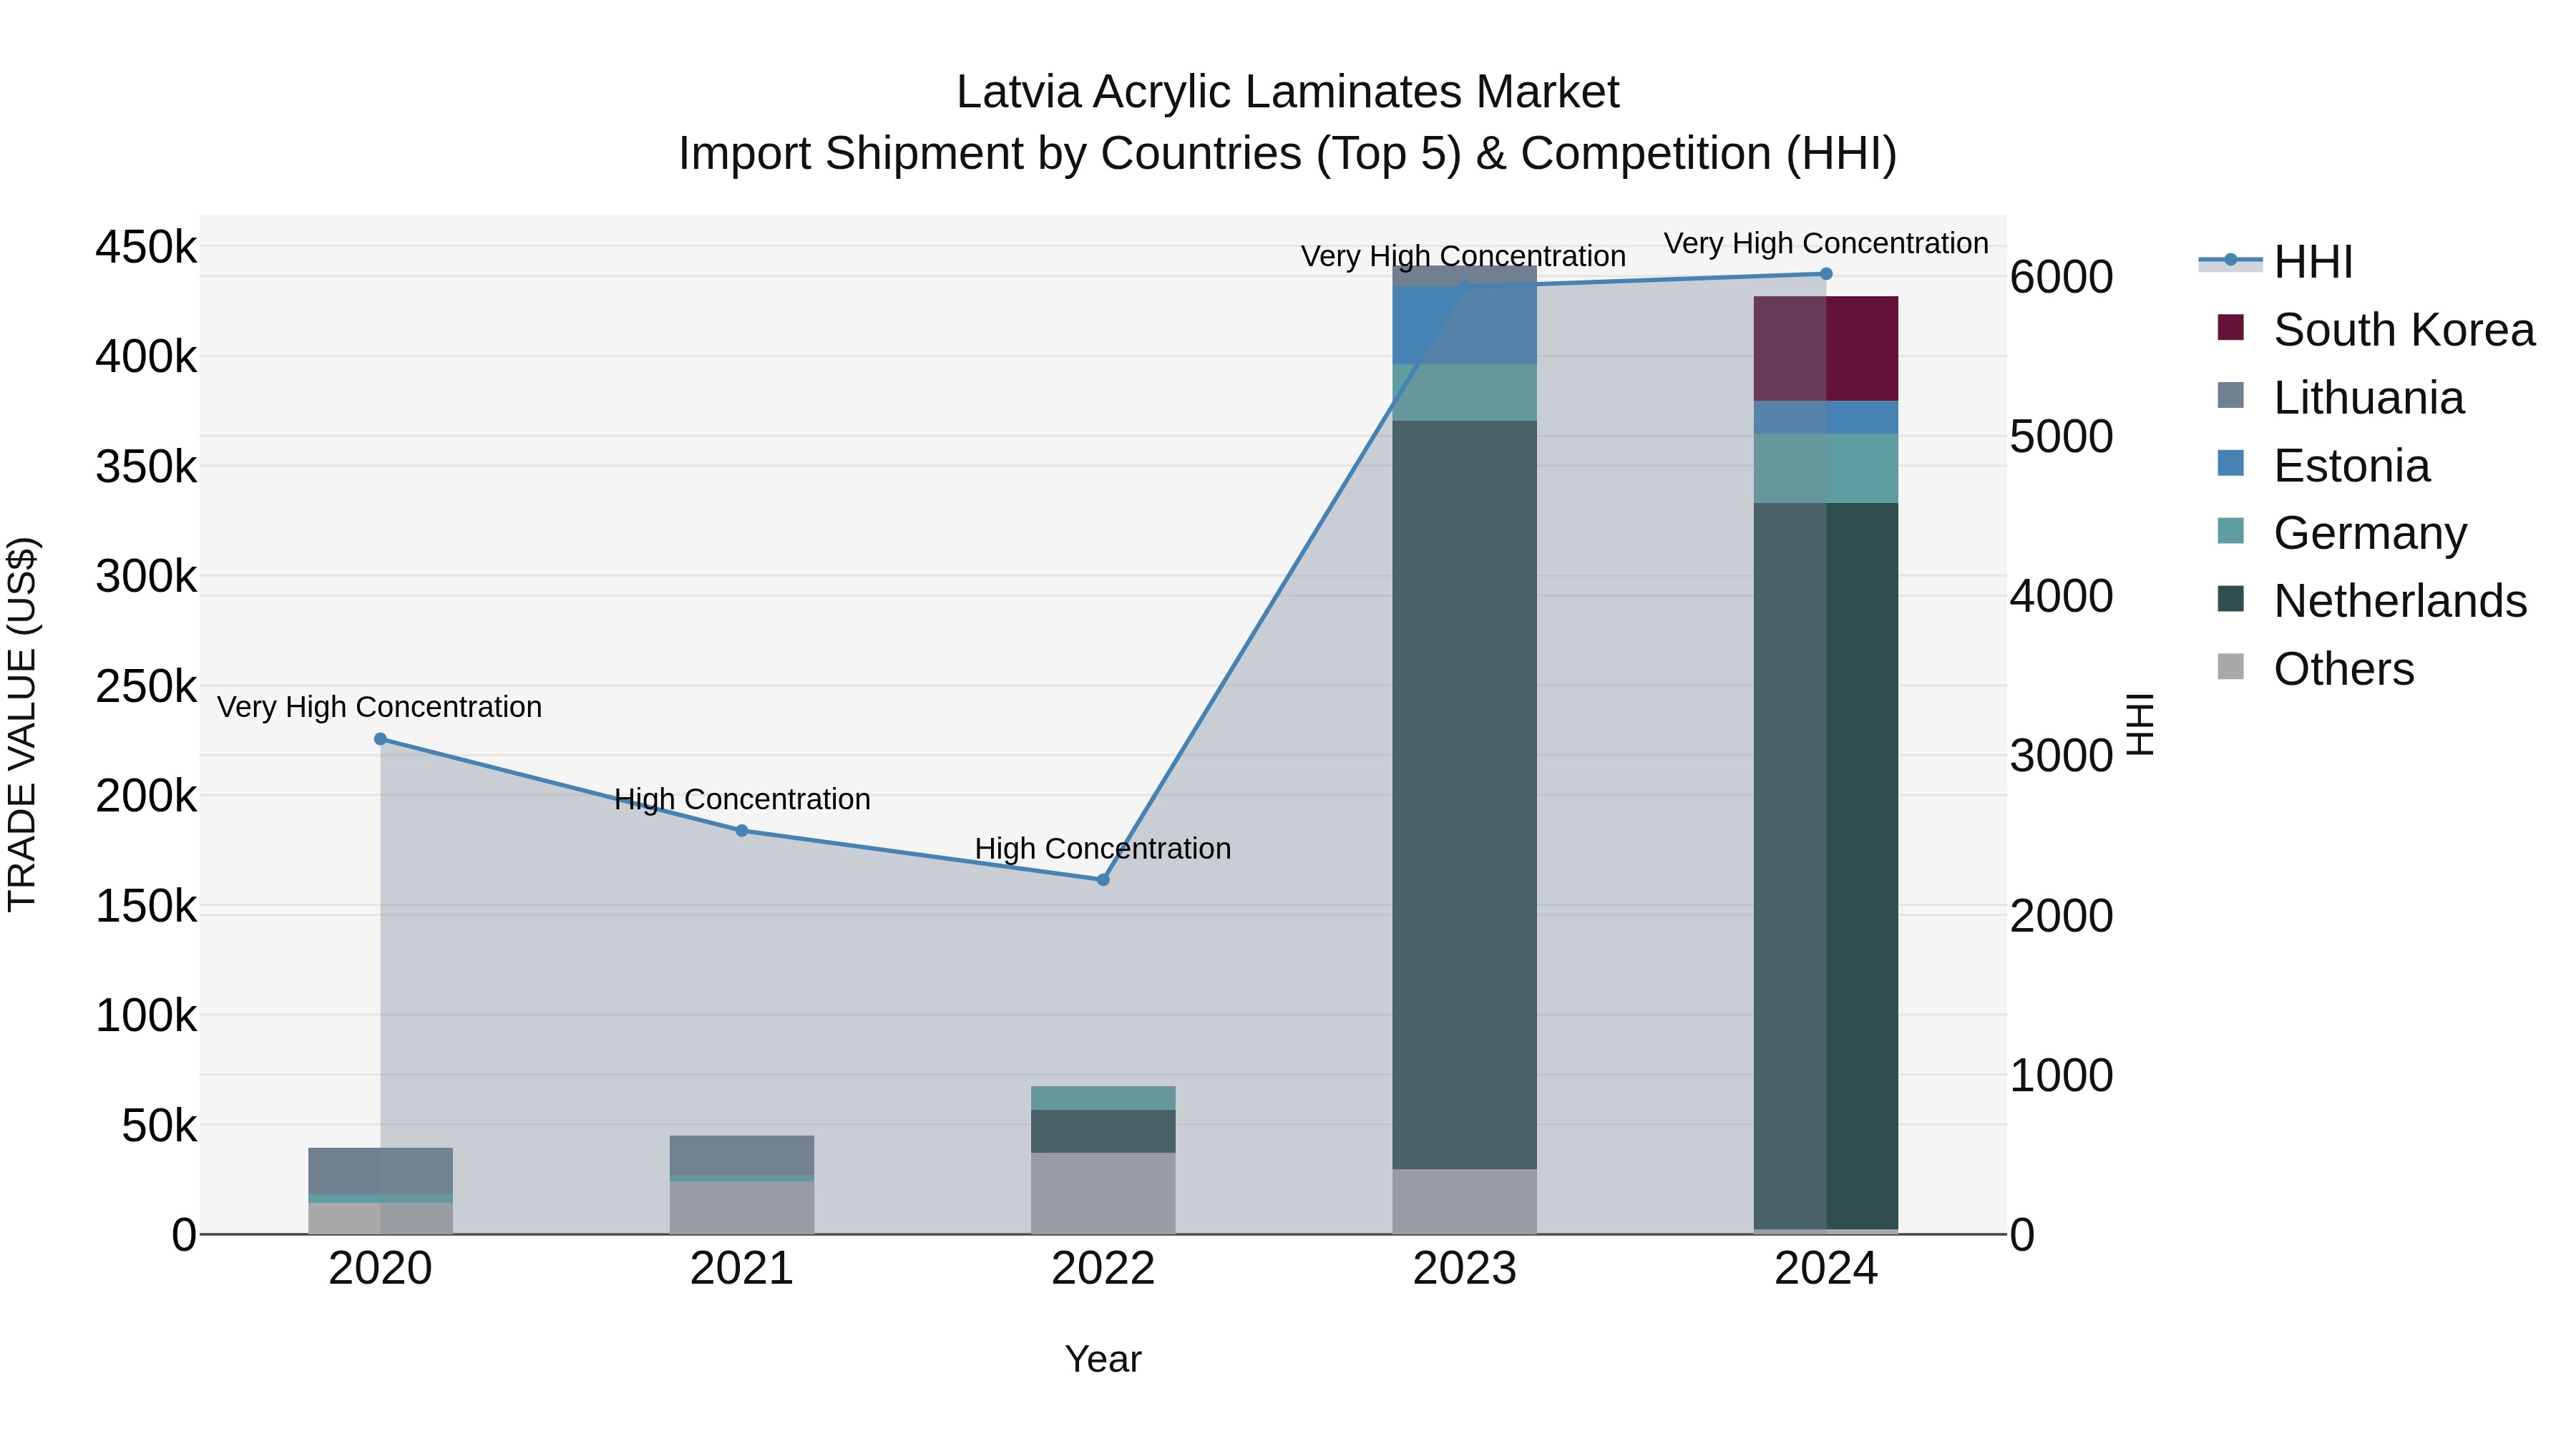Click the 1000 tick on the HHI axis
The image size is (2576, 1449).
point(2062,1076)
